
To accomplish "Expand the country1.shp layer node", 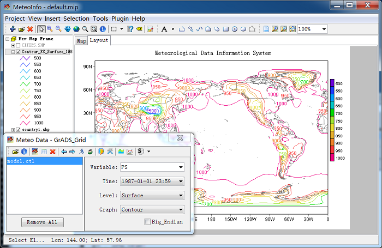I will (x=13, y=130).
